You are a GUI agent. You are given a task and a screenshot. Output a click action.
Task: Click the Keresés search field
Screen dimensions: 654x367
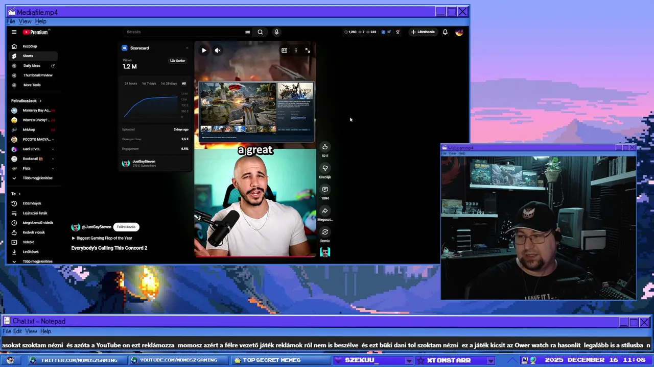pos(184,32)
